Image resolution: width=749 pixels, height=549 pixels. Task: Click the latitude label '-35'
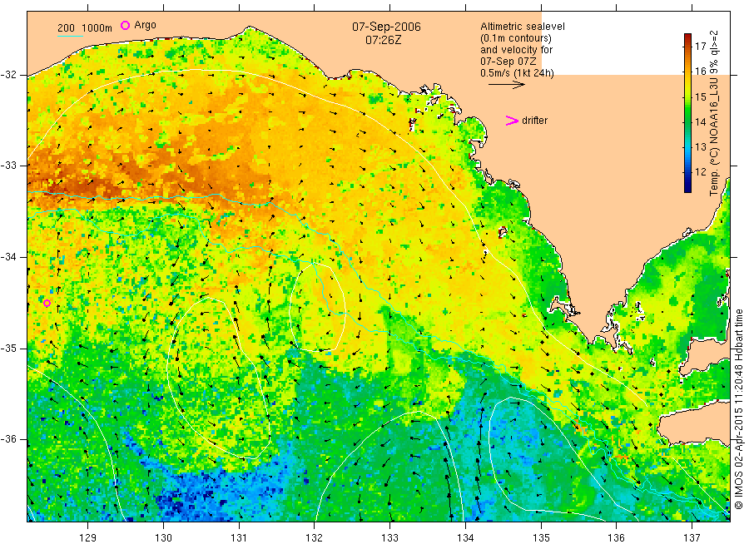click(8, 348)
